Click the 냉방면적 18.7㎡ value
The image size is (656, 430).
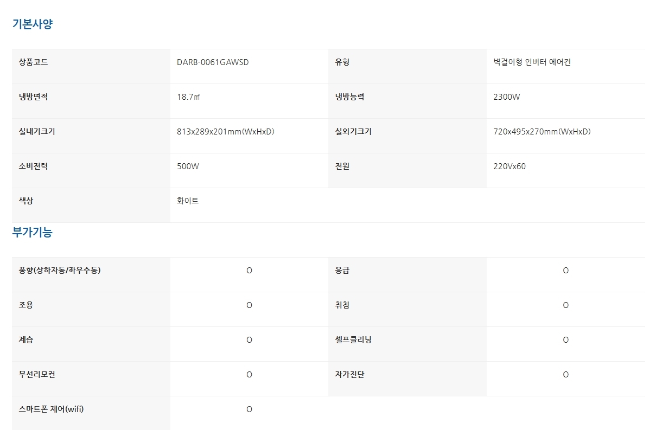pyautogui.click(x=188, y=97)
